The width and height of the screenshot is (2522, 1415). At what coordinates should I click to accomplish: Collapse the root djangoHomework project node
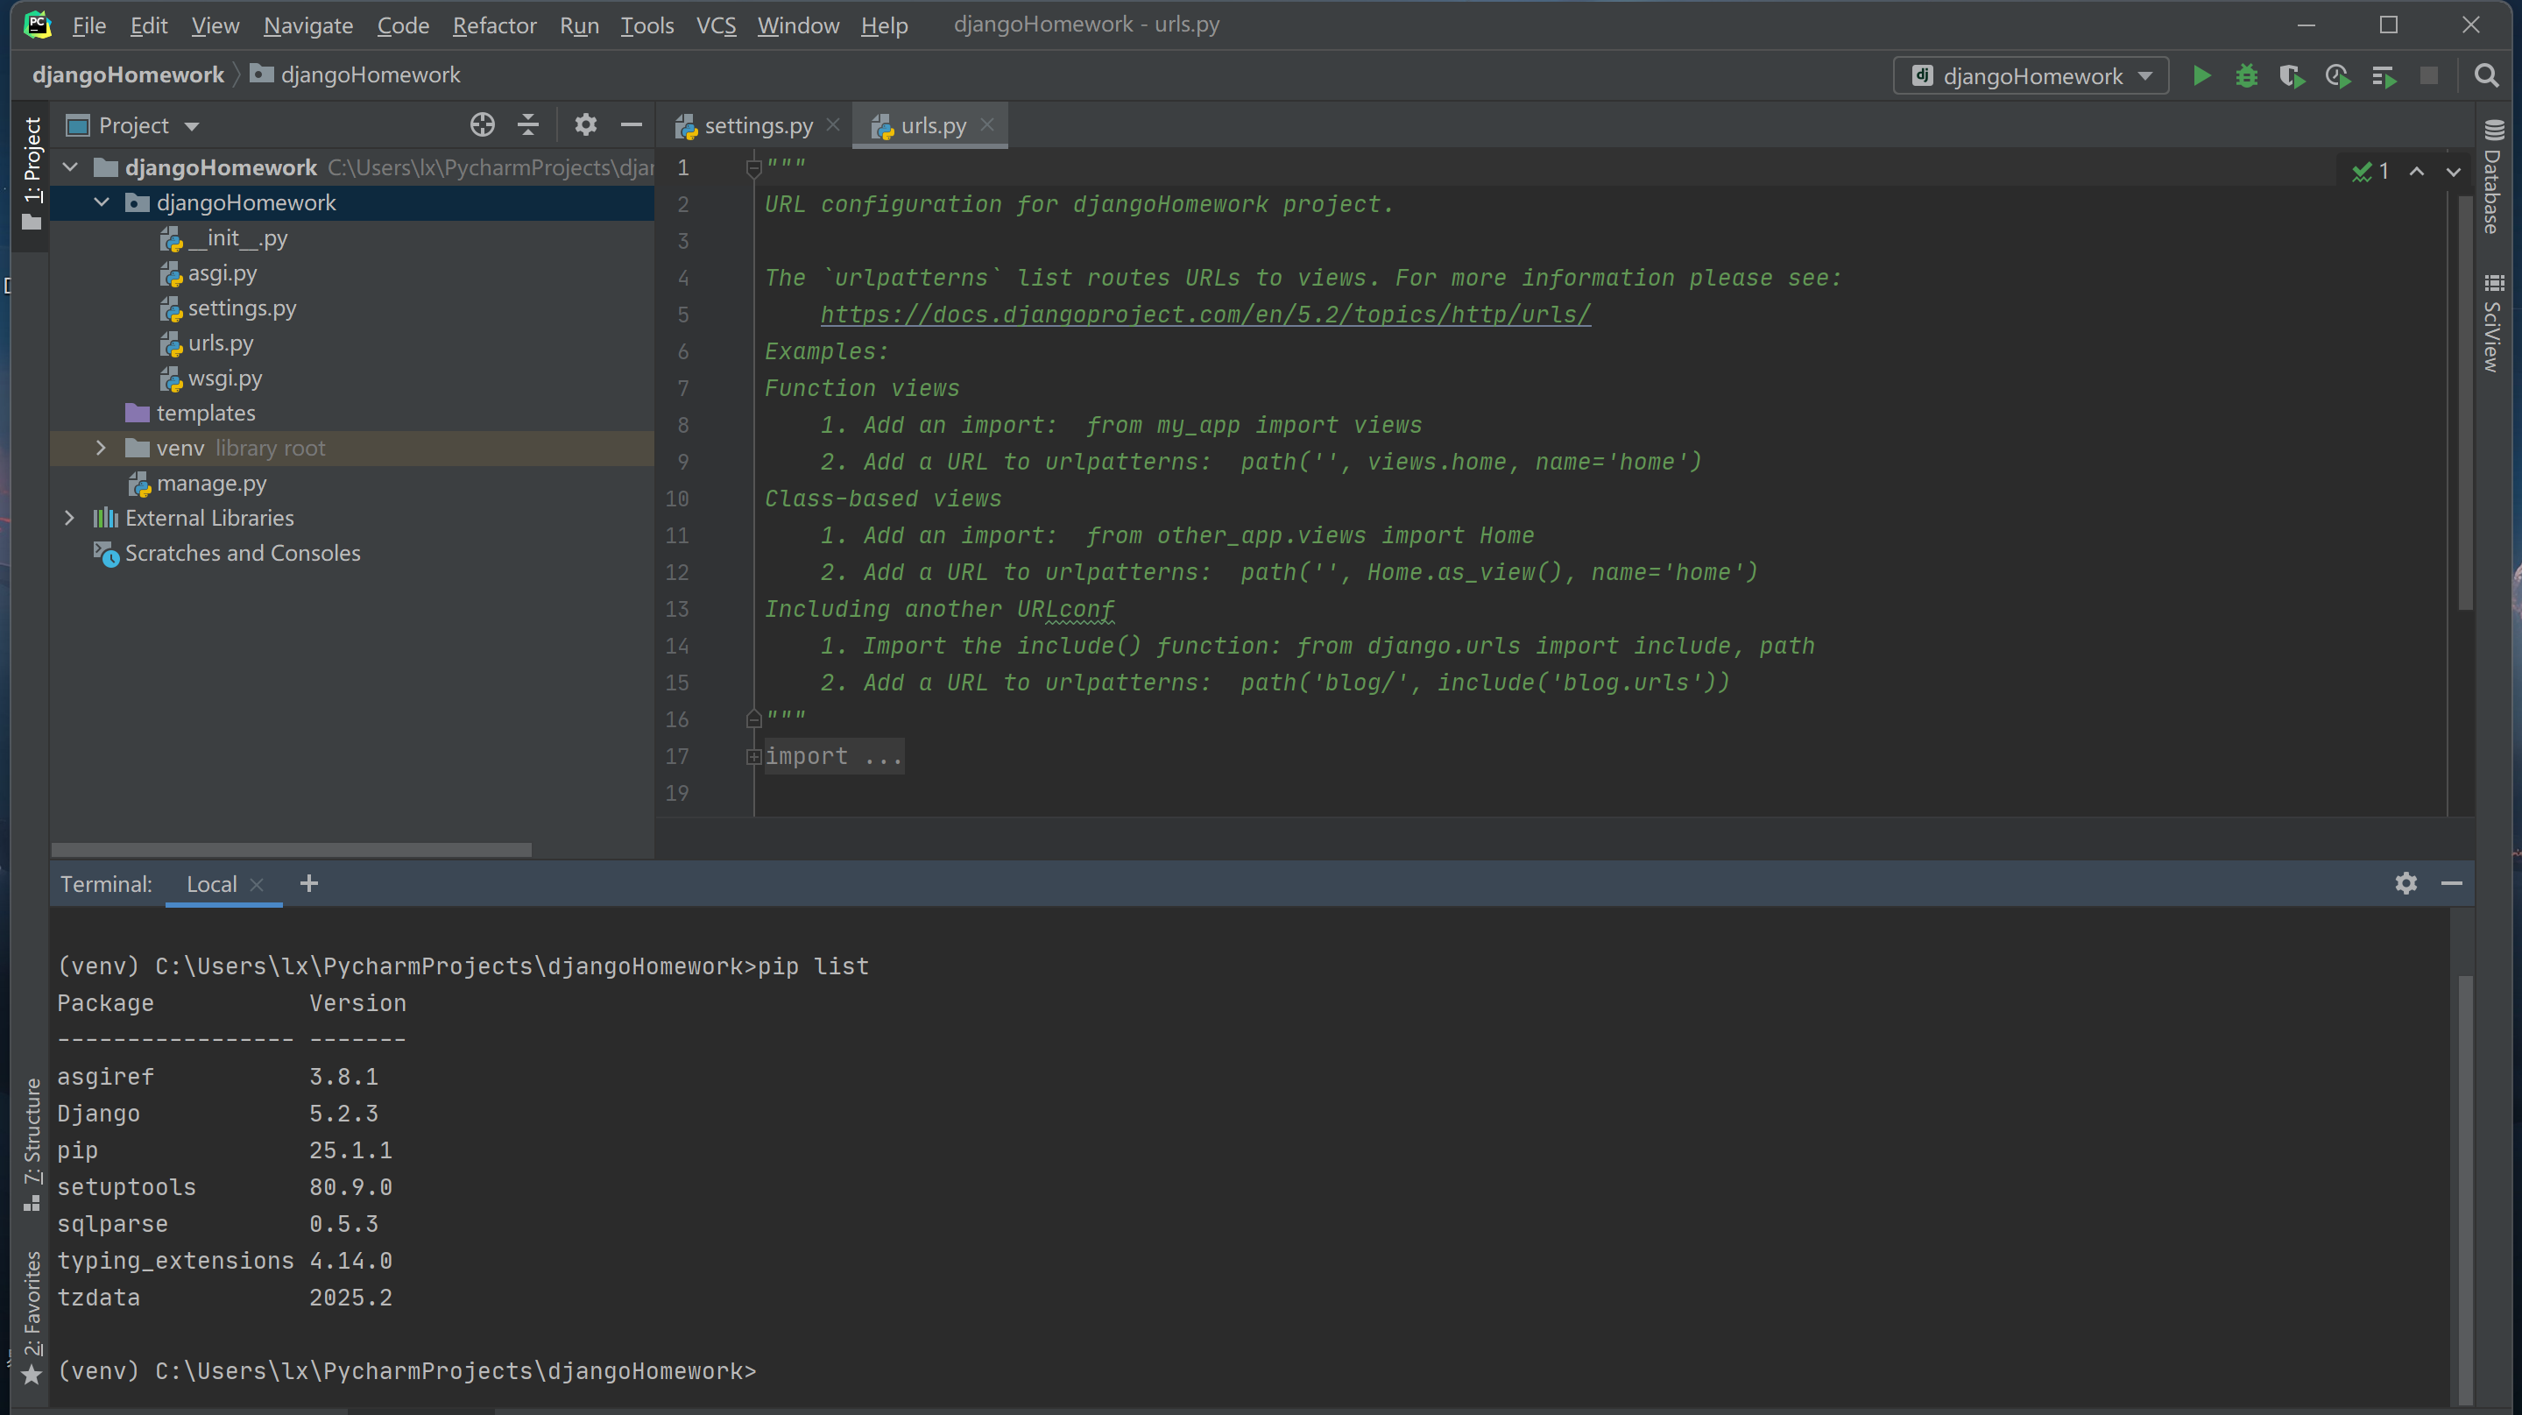coord(70,167)
